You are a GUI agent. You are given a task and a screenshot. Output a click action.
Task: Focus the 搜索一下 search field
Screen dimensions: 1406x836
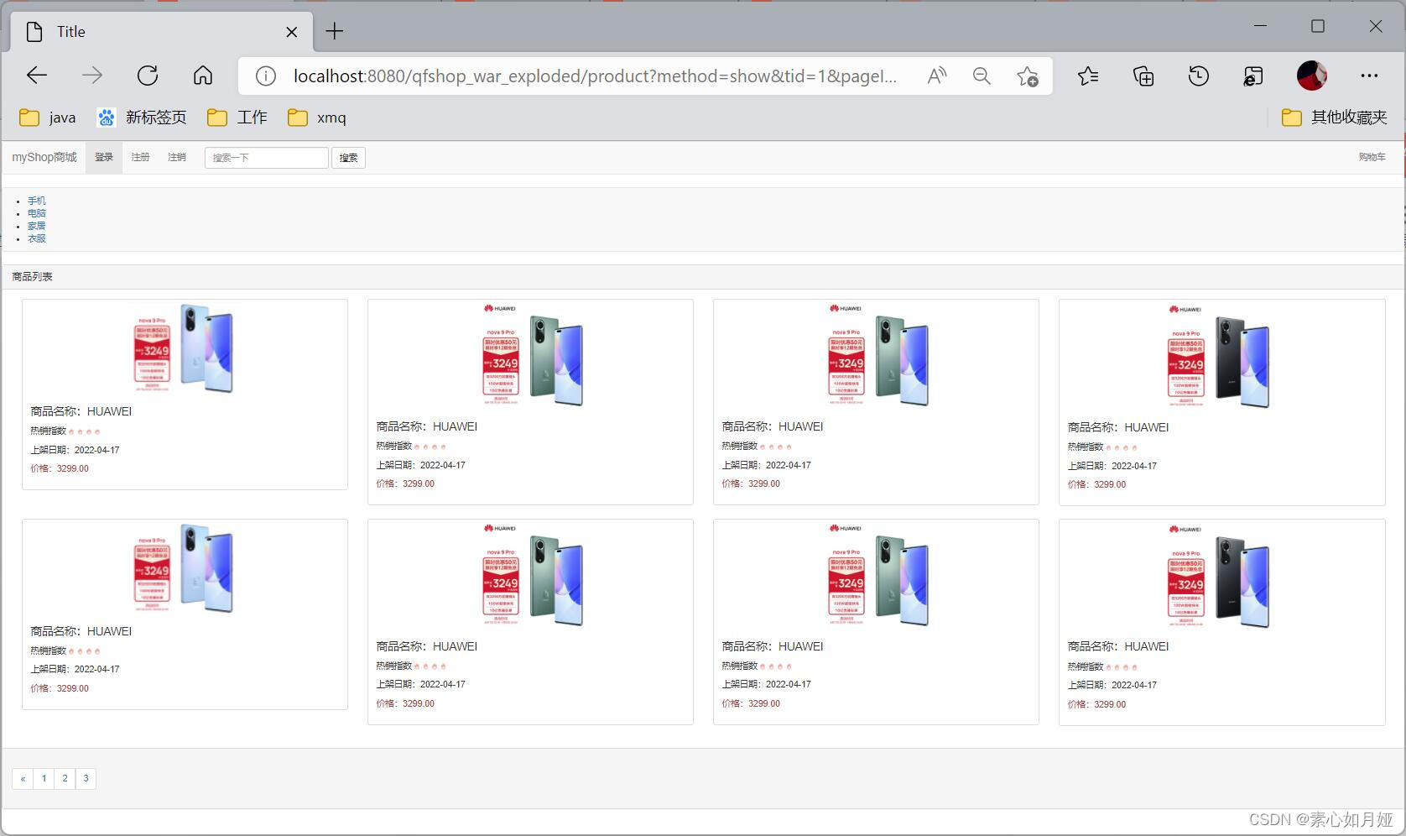point(266,157)
